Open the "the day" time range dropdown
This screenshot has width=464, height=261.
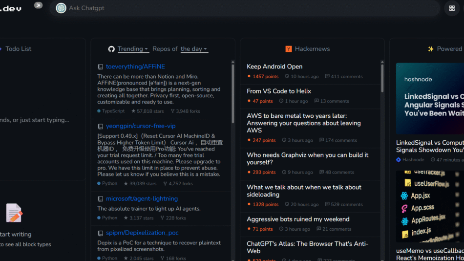coord(194,49)
